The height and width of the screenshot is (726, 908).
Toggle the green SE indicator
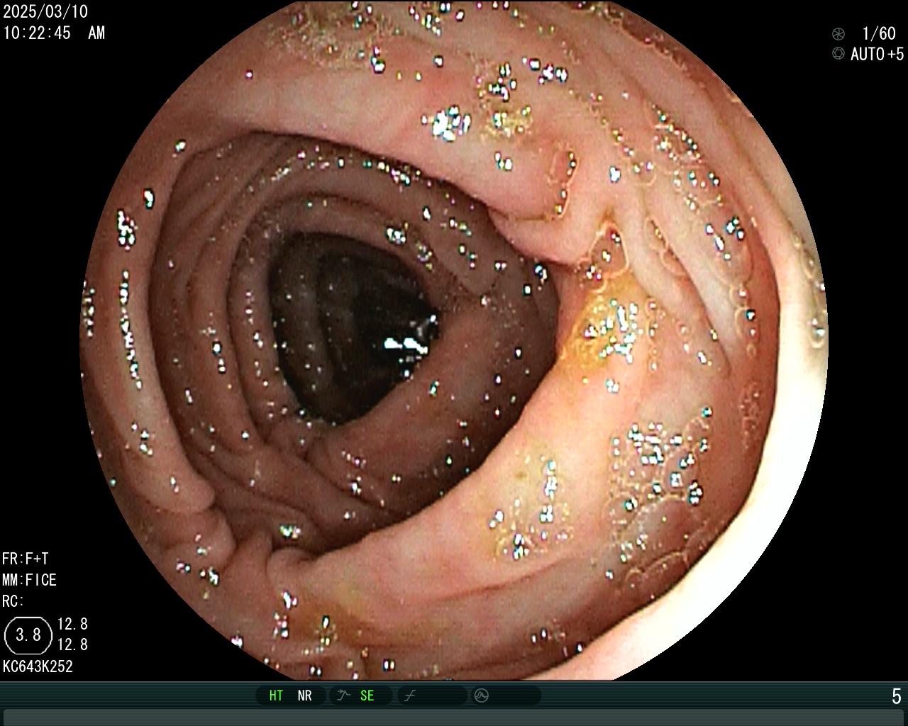pyautogui.click(x=367, y=696)
